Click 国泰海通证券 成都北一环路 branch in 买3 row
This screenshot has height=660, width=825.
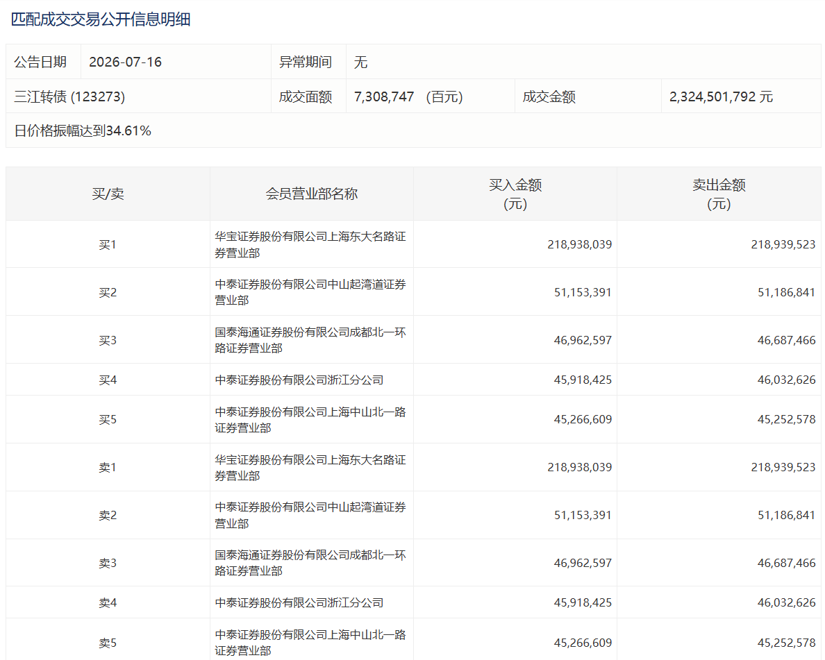(x=310, y=340)
